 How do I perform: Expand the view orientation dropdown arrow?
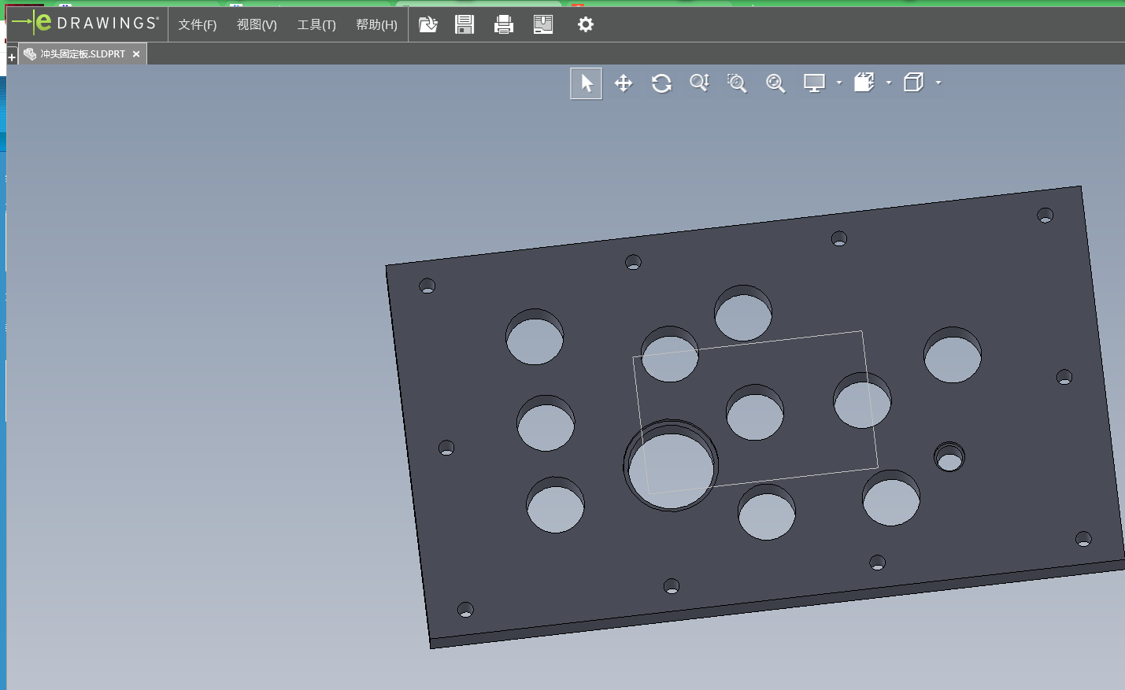click(889, 83)
